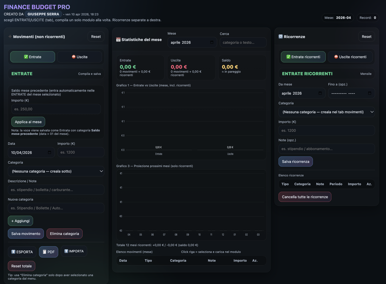This screenshot has height=284, width=386.
Task: Expand the Categoria dropdown in Ricorrenze
Action: 327,112
